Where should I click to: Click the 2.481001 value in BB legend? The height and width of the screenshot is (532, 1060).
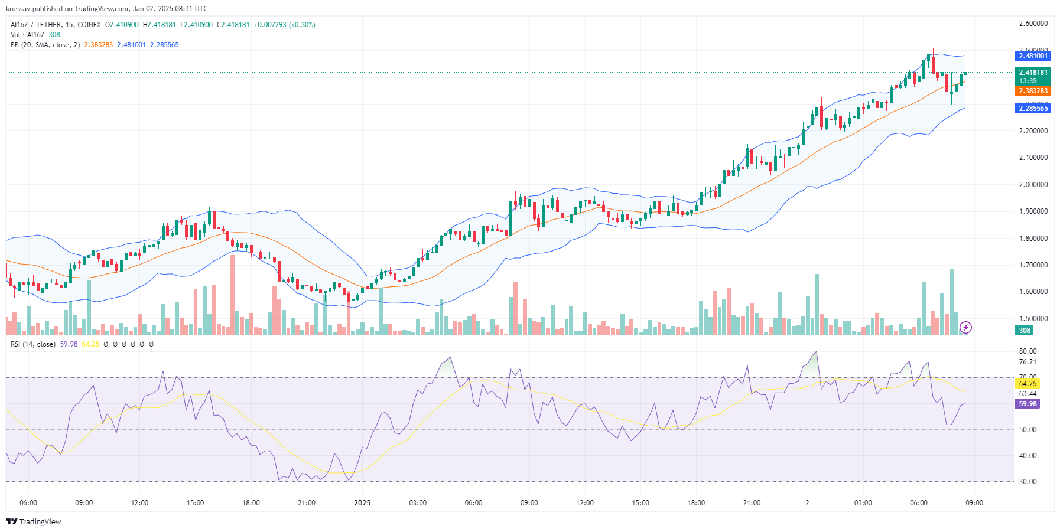[131, 45]
